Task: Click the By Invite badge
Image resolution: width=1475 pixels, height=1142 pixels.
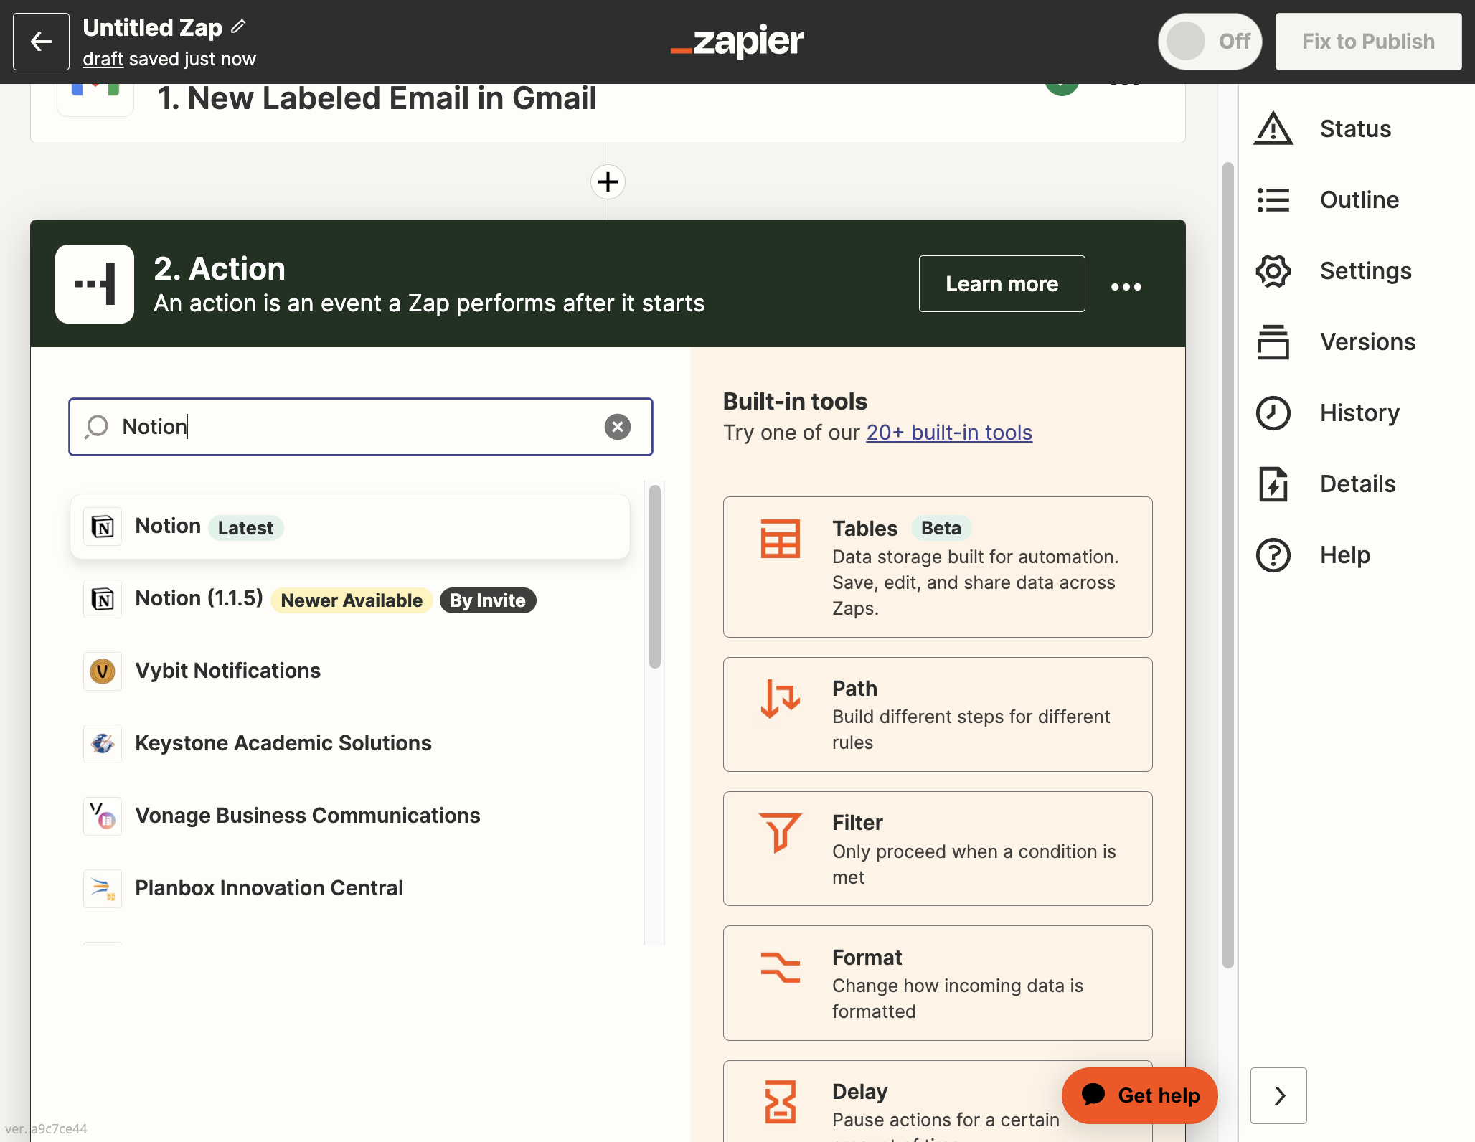Action: point(487,600)
